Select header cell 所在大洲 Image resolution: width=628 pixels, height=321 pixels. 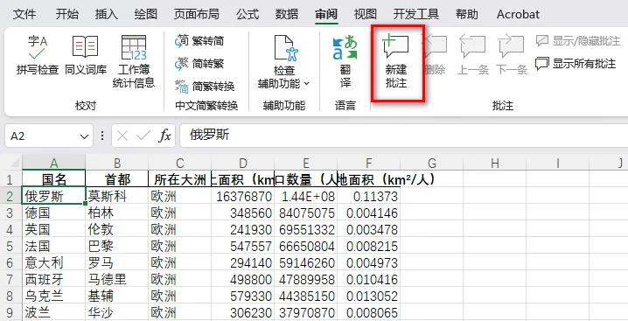180,178
